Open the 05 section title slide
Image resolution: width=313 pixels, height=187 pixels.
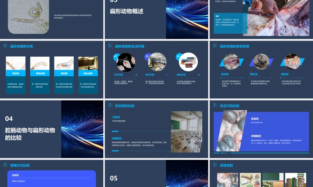pos(156,174)
